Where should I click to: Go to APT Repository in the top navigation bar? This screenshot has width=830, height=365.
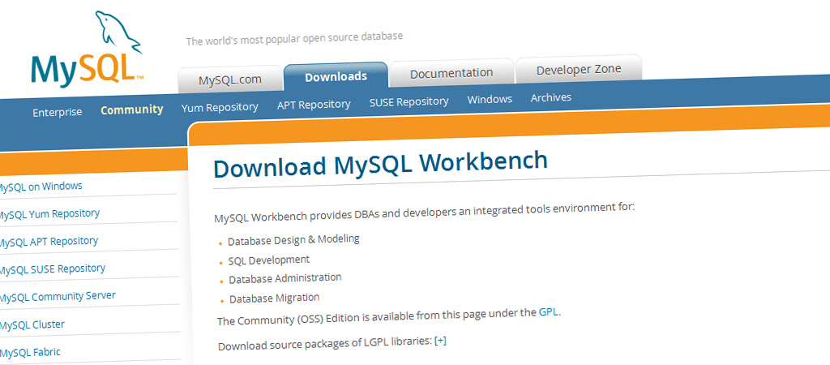coord(314,105)
